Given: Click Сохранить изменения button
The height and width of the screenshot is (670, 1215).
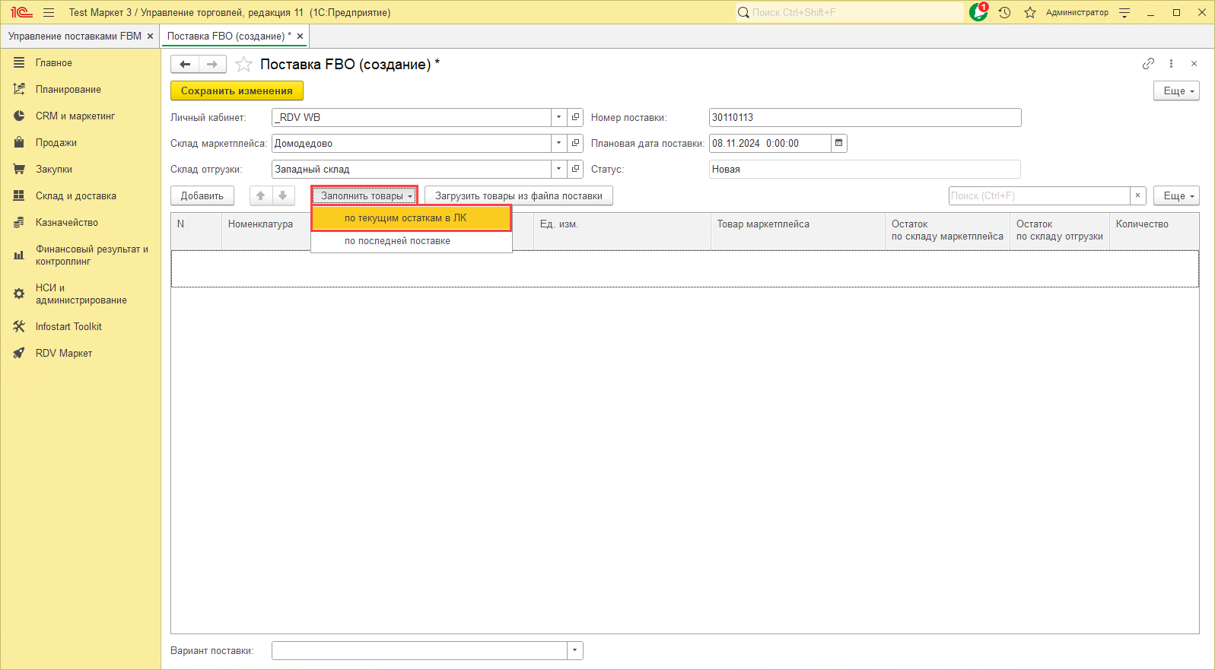Looking at the screenshot, I should (x=237, y=90).
